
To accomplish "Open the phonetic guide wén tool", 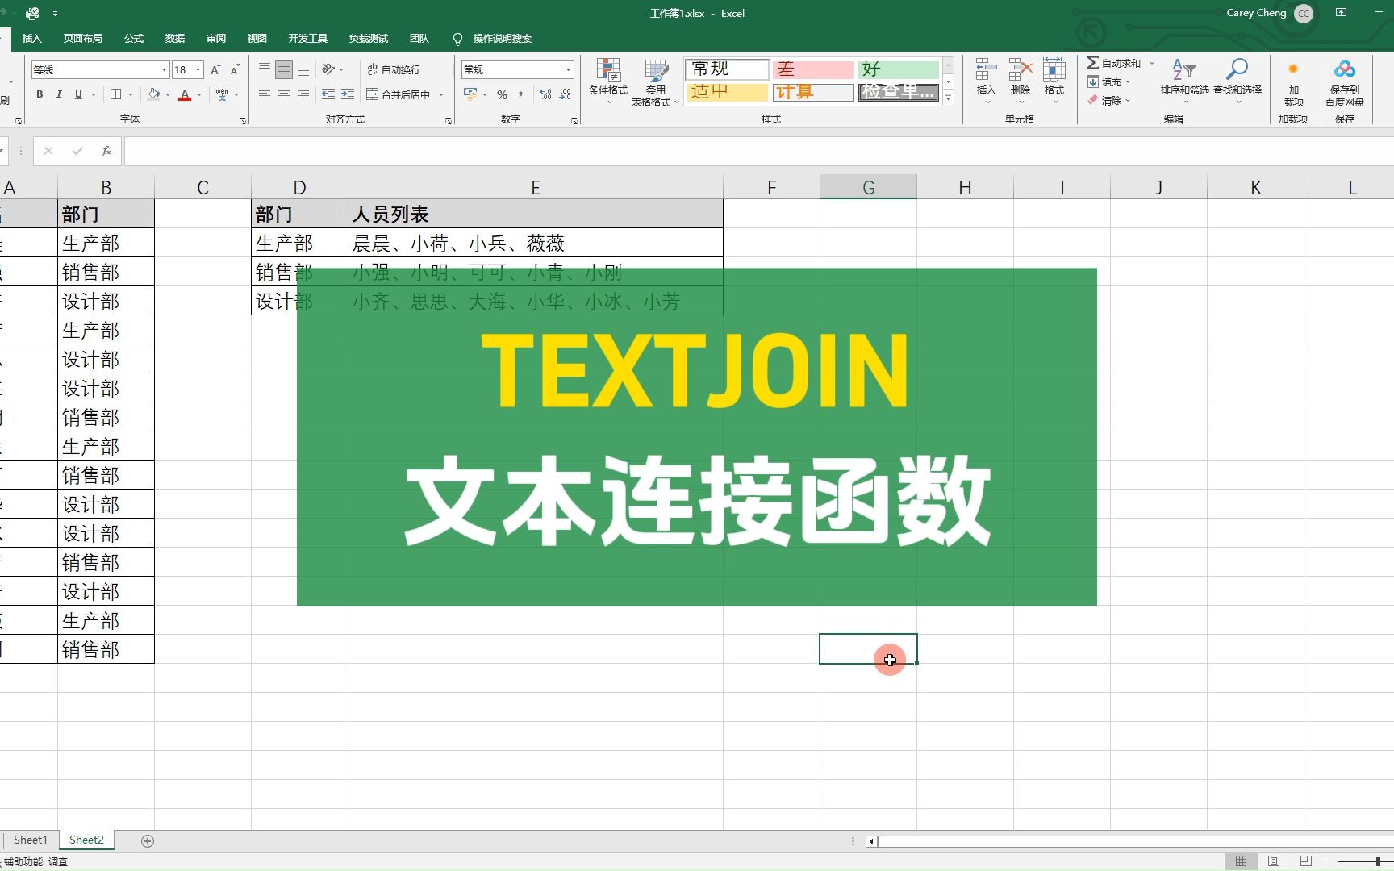I will 223,94.
